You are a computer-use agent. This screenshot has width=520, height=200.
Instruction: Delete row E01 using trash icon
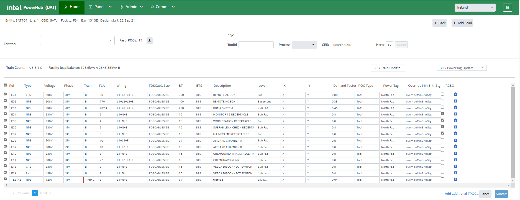click(x=455, y=94)
